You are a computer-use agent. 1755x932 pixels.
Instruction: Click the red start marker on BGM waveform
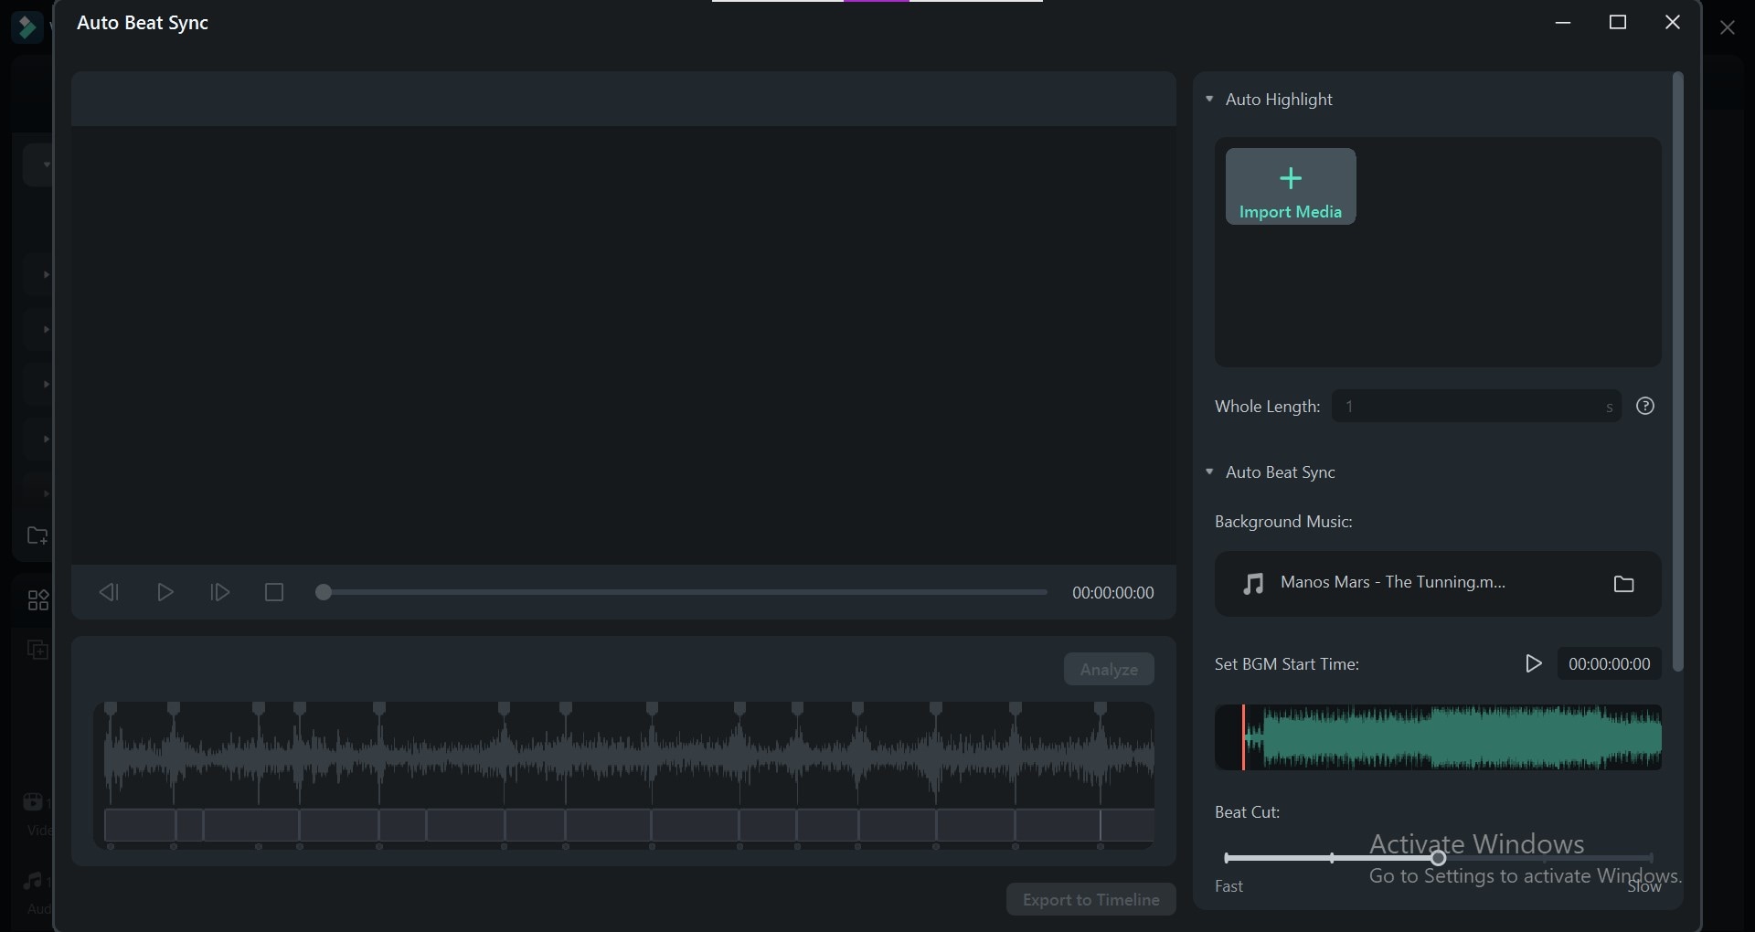pos(1243,737)
